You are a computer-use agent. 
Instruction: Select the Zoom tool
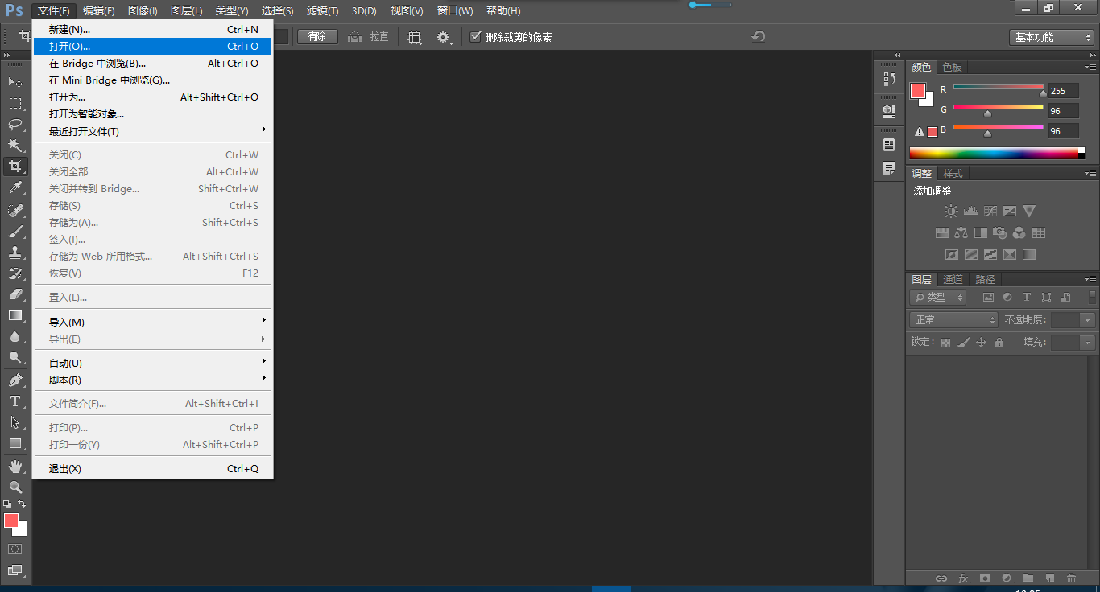pyautogui.click(x=15, y=487)
